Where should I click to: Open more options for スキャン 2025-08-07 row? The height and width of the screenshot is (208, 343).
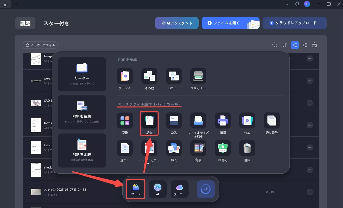310,192
